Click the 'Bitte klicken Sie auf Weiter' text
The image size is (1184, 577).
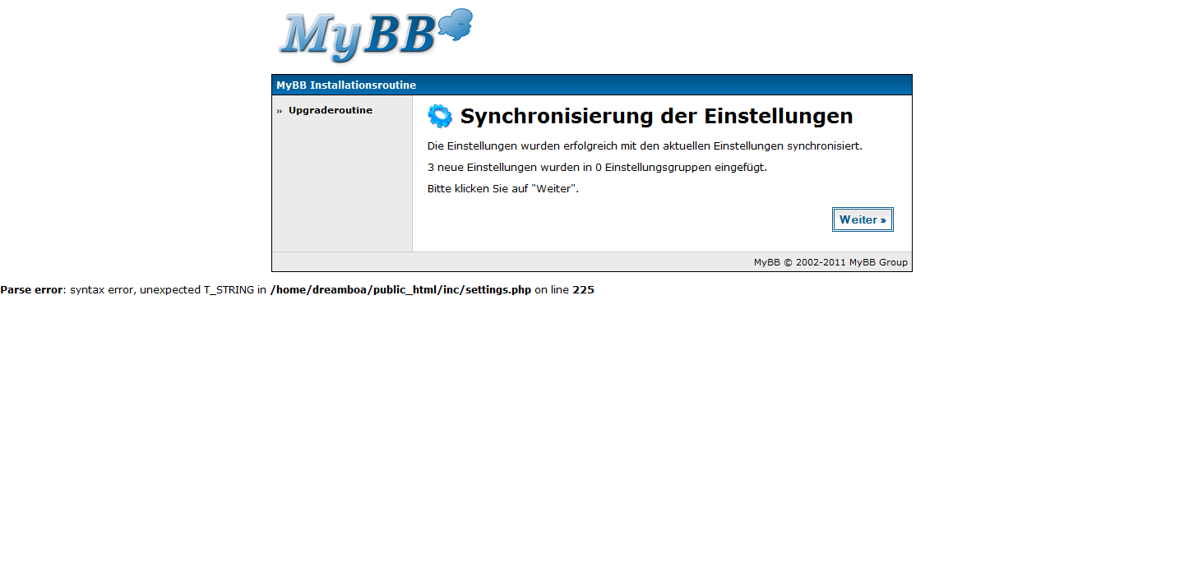pos(503,189)
